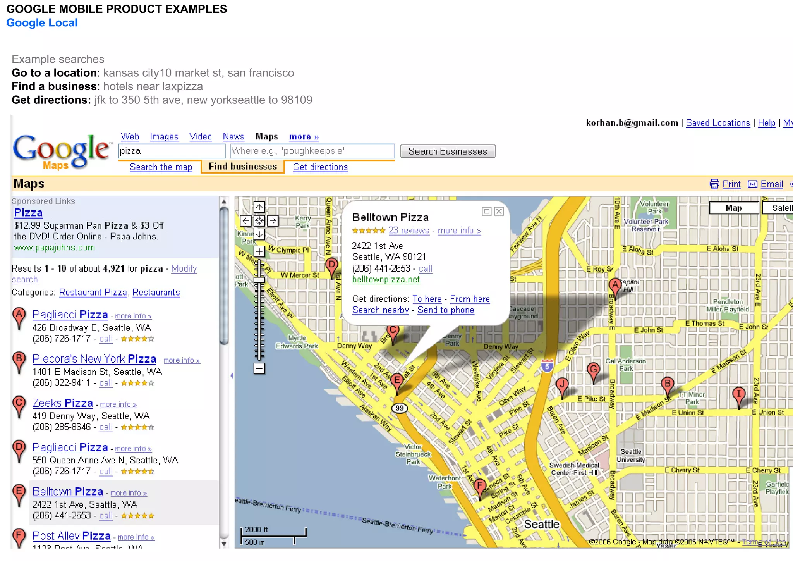The height and width of the screenshot is (561, 793).
Task: Click results scrollbar up arrow
Action: point(223,201)
